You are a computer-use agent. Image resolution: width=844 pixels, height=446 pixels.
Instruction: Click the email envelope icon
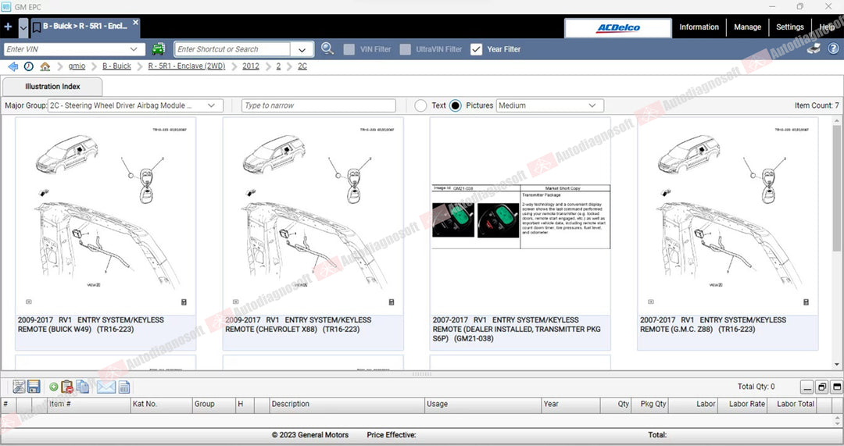coord(106,387)
